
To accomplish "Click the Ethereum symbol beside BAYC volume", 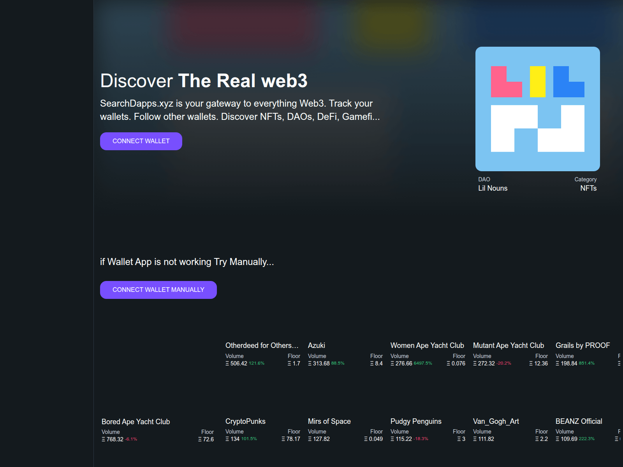I will tap(104, 439).
